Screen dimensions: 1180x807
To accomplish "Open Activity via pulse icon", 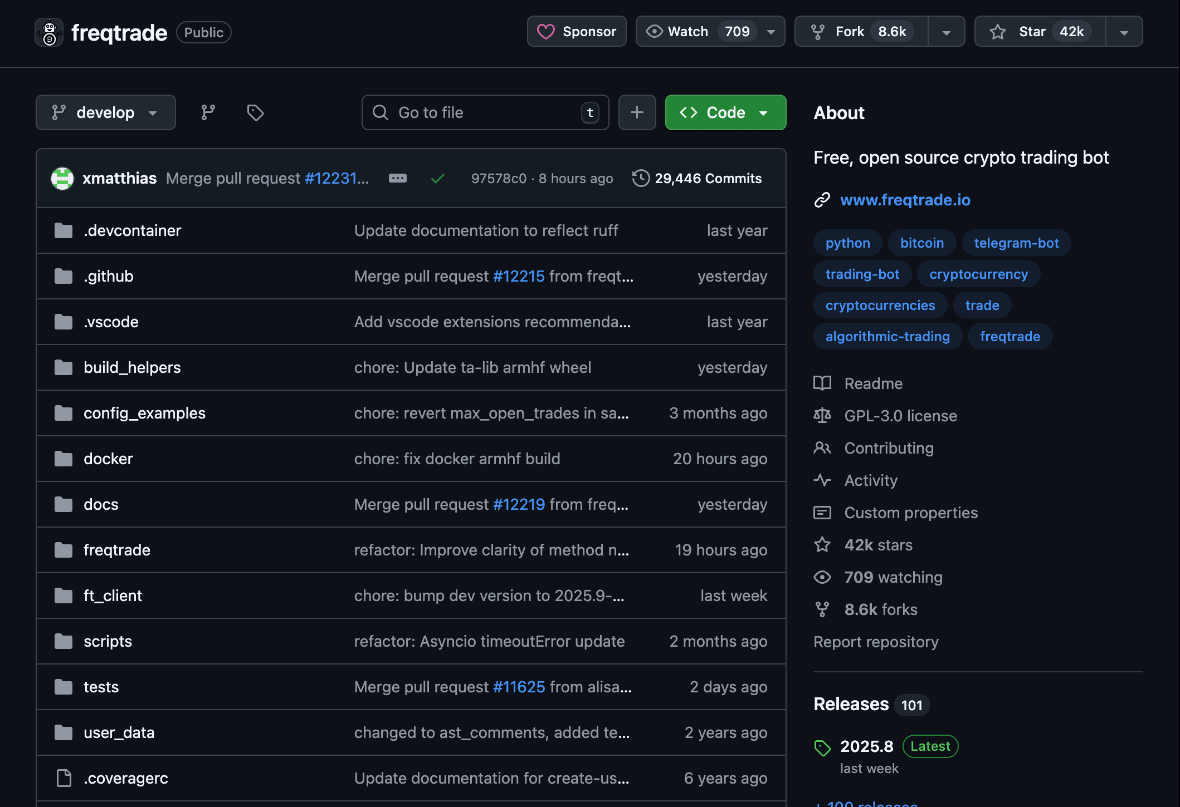I will click(x=823, y=480).
